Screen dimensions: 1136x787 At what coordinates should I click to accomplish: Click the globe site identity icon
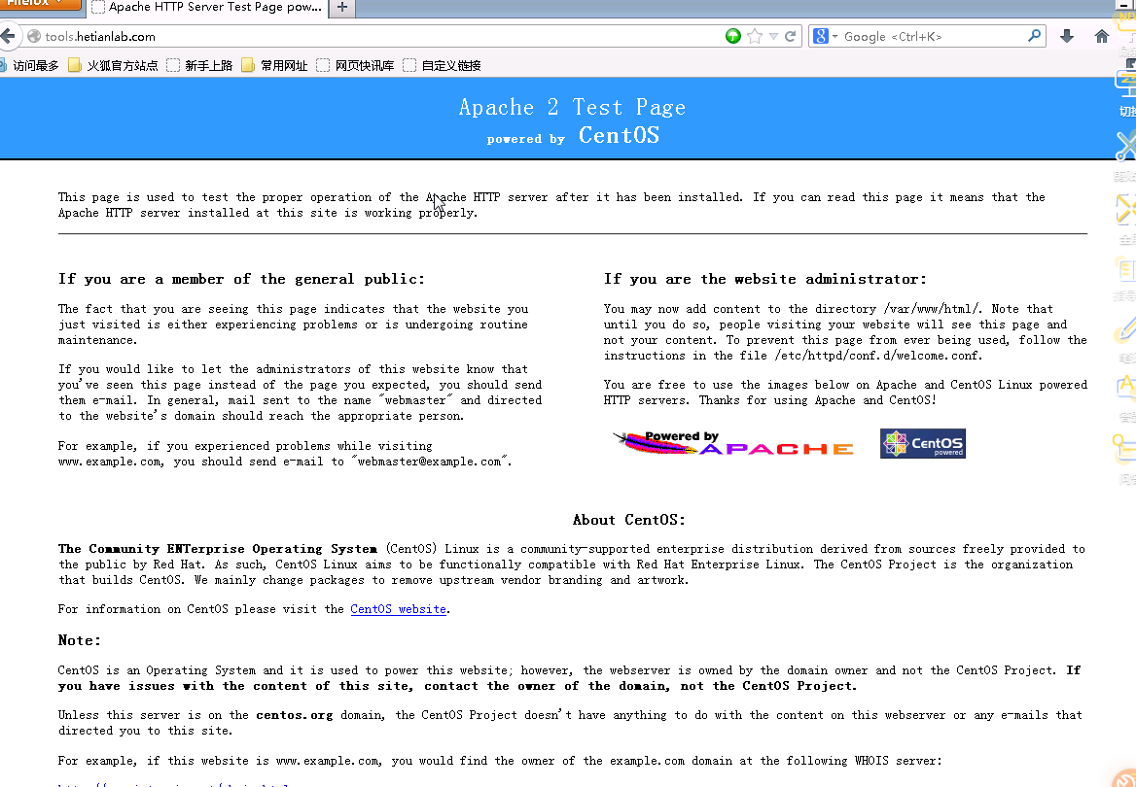point(34,36)
